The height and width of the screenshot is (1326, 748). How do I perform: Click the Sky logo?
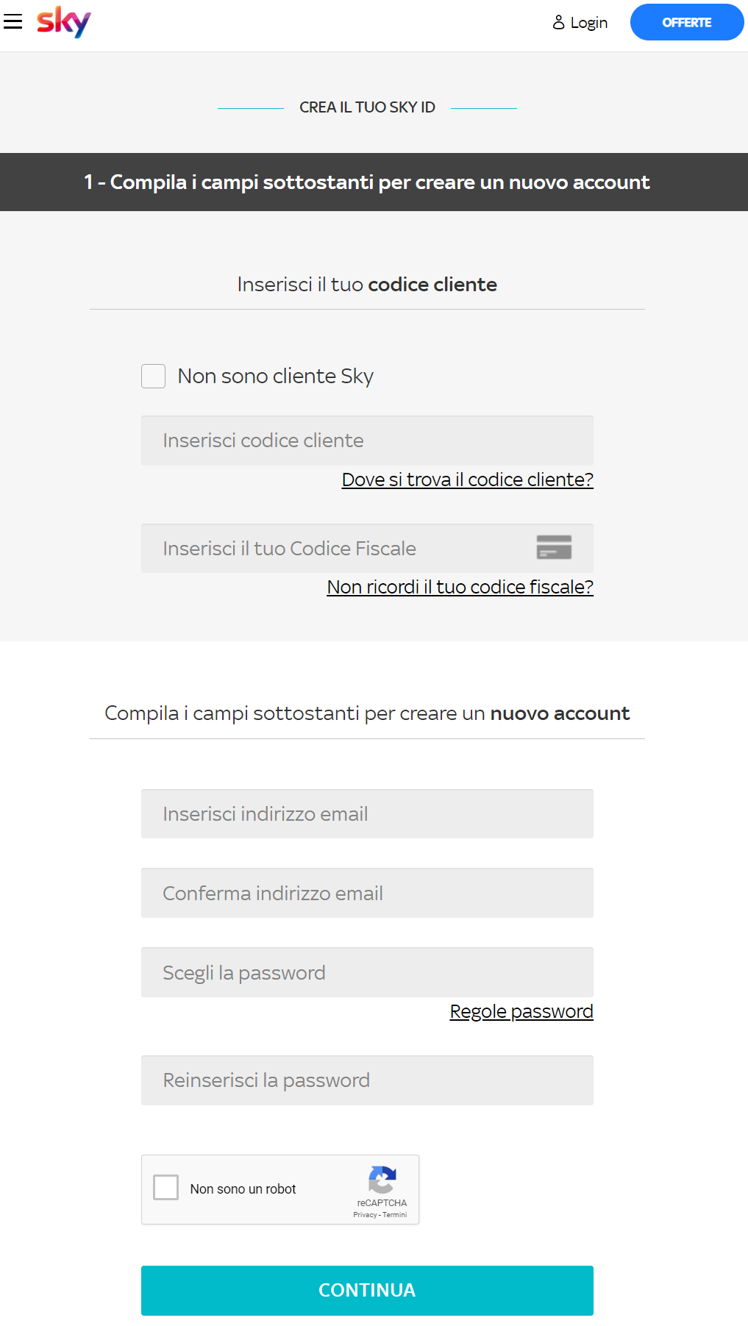(64, 22)
